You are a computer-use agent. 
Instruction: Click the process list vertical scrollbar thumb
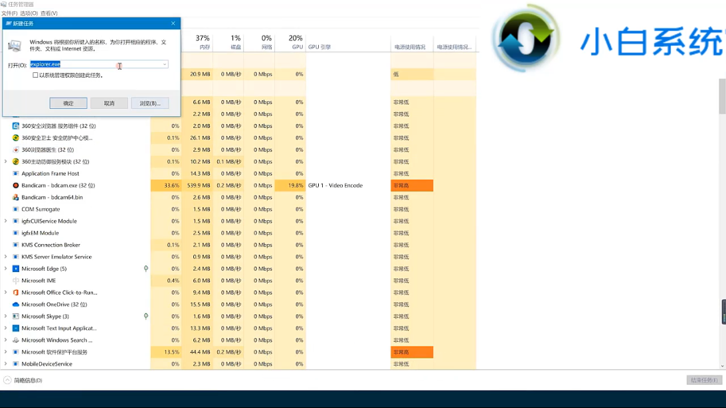click(x=722, y=96)
